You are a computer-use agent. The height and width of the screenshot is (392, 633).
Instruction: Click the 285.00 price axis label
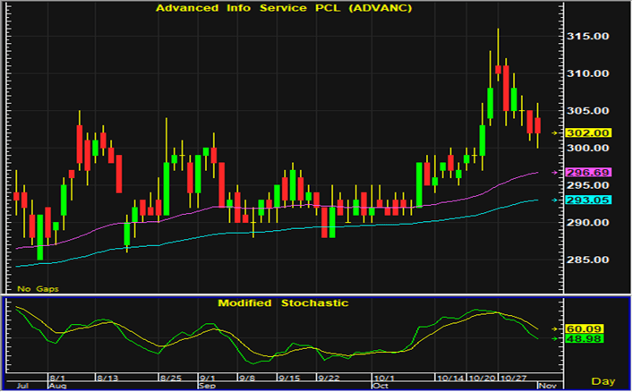click(x=587, y=260)
